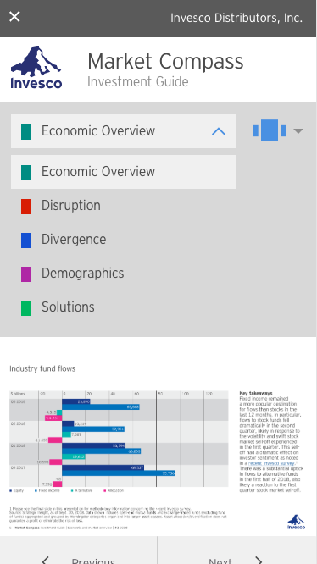Click the small Invesco logo on slide
This screenshot has width=317, height=564.
point(296,522)
